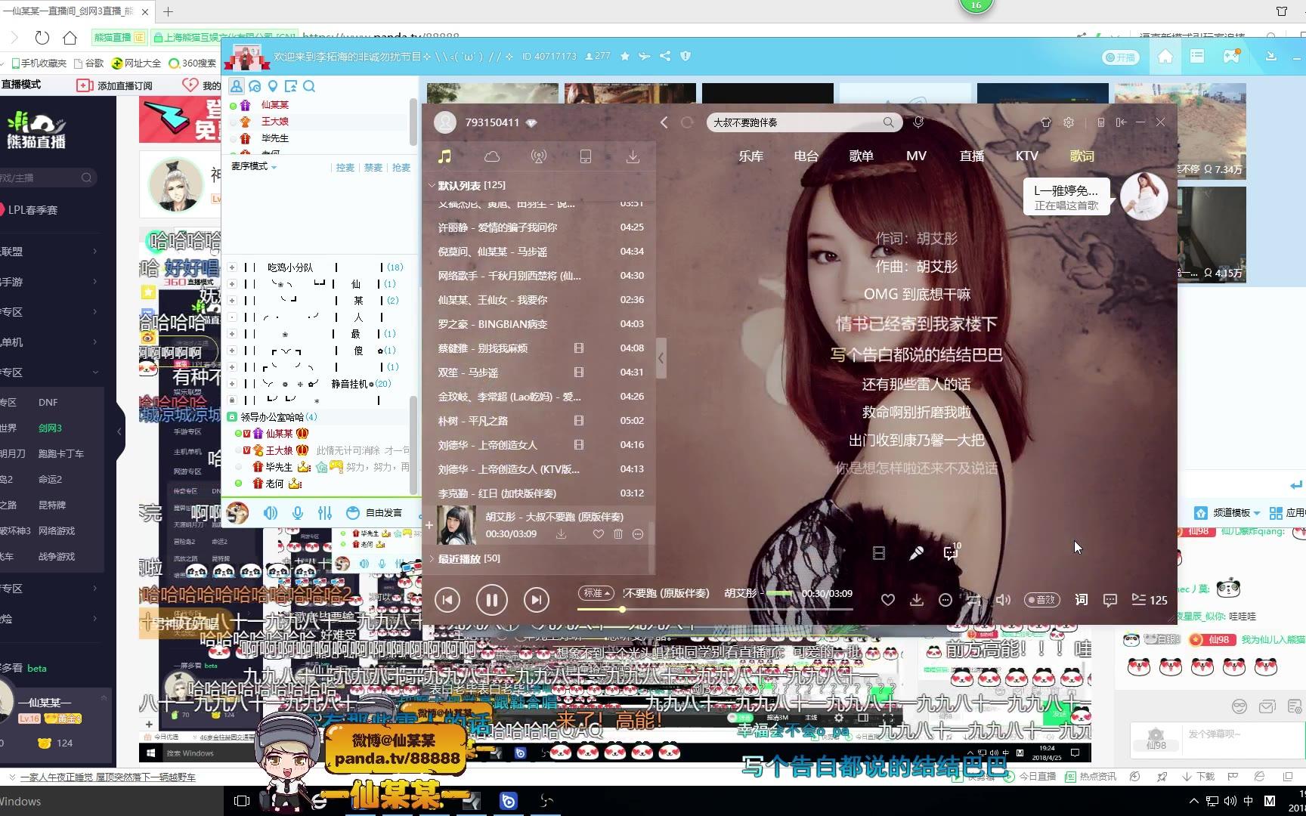
Task: Open the download manager tab icon
Action: click(x=633, y=156)
